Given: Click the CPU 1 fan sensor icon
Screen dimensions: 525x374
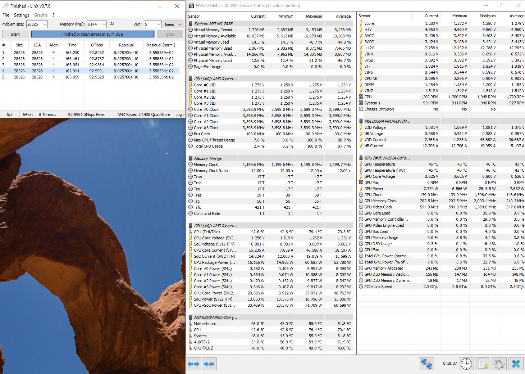Looking at the screenshot, I should tap(361, 97).
